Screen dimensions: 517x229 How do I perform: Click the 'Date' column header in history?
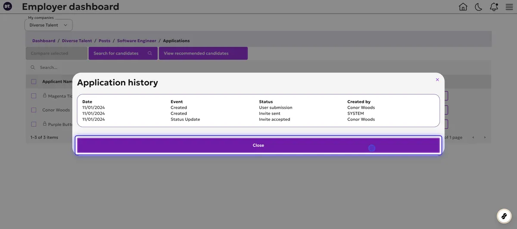coord(87,102)
